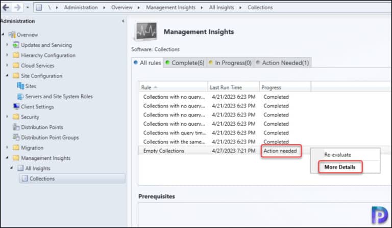Click the Collections node icon in tree
This screenshot has height=228, width=392.
pos(24,179)
